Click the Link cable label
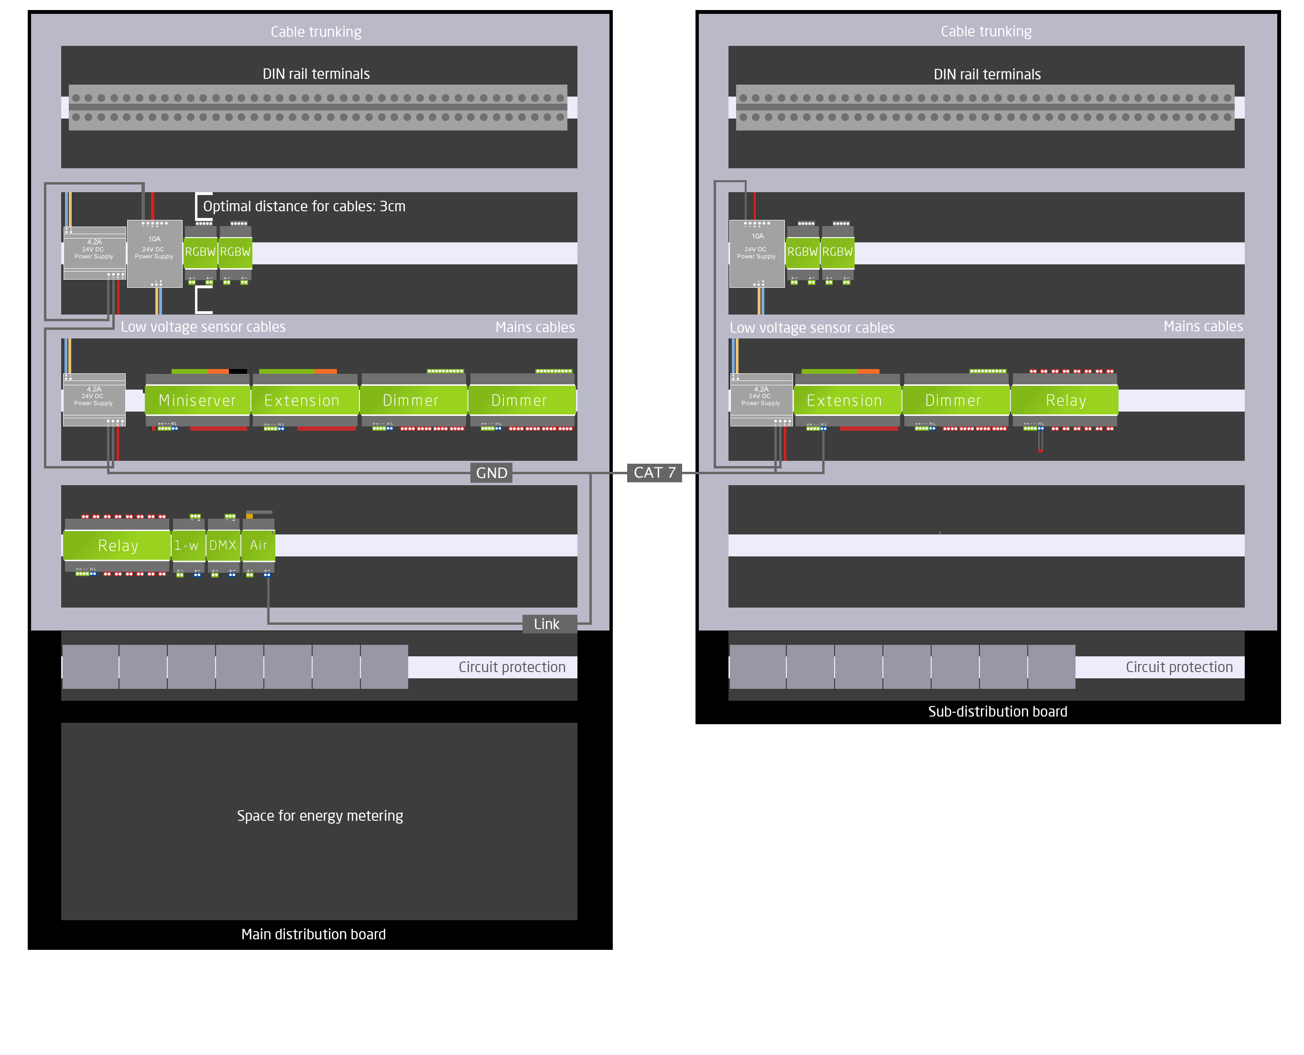Image resolution: width=1304 pixels, height=1055 pixels. [x=546, y=623]
